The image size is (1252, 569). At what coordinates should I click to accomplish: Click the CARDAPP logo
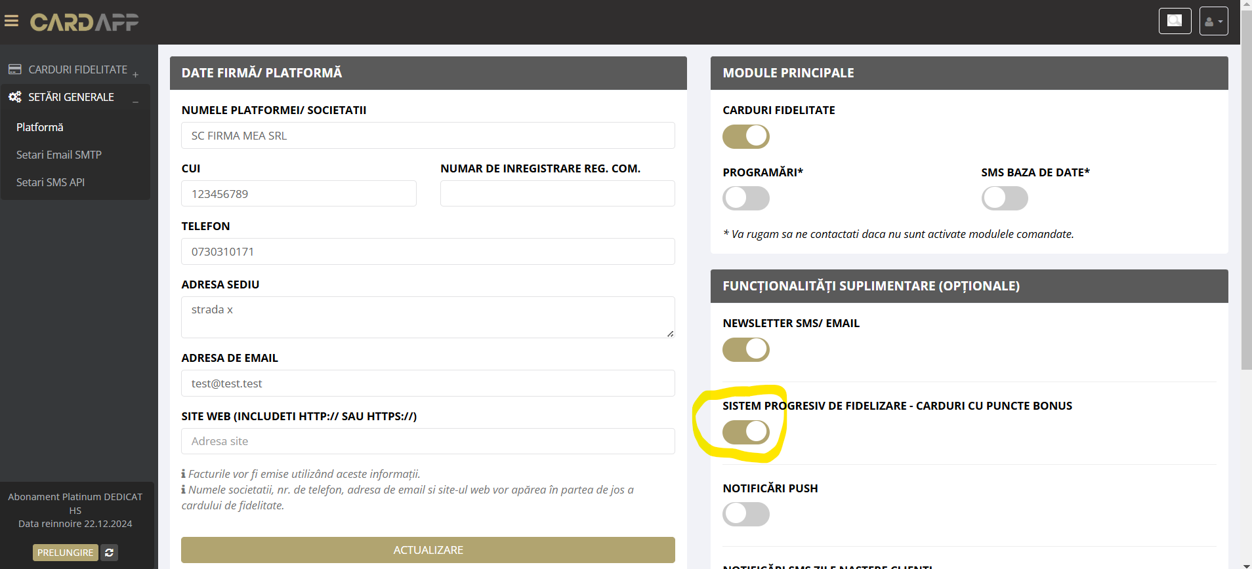[x=84, y=22]
